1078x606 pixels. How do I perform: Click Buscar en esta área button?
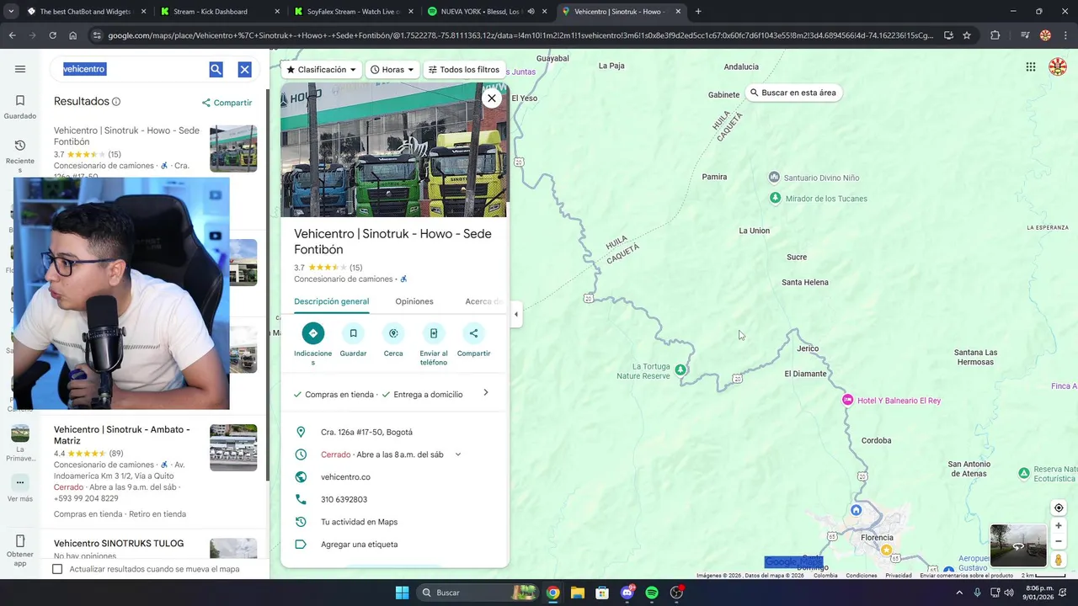pyautogui.click(x=792, y=93)
